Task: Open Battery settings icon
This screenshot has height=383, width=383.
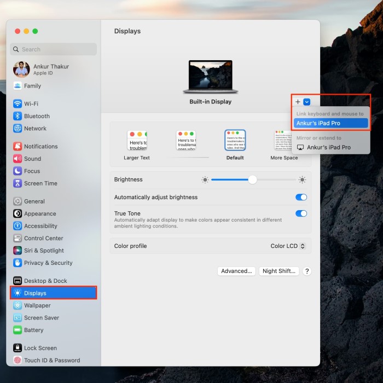Action: pos(18,330)
